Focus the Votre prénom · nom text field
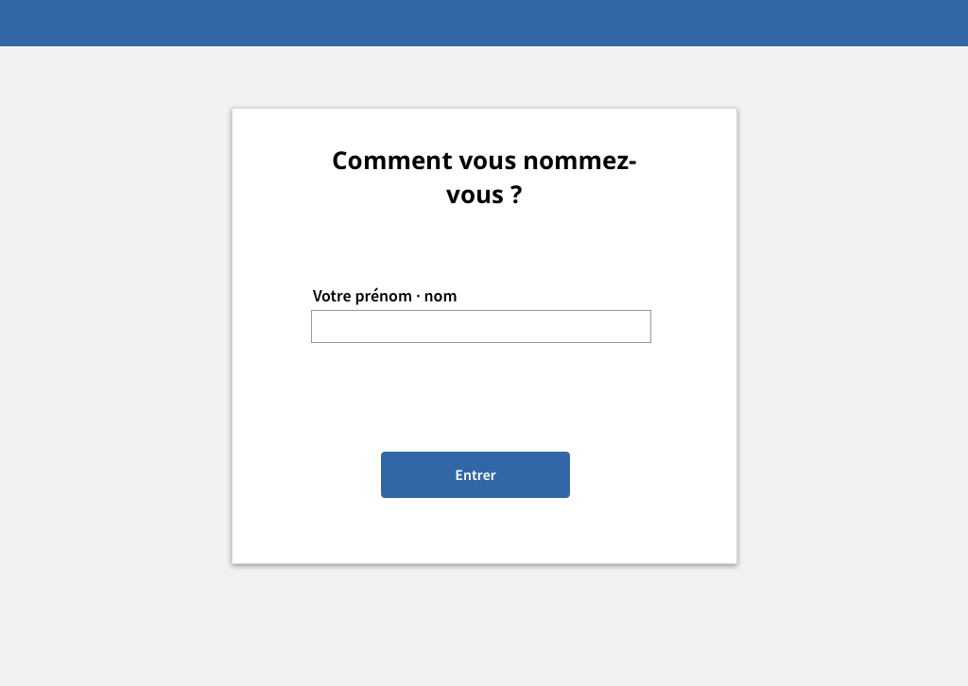This screenshot has width=968, height=686. tap(481, 326)
